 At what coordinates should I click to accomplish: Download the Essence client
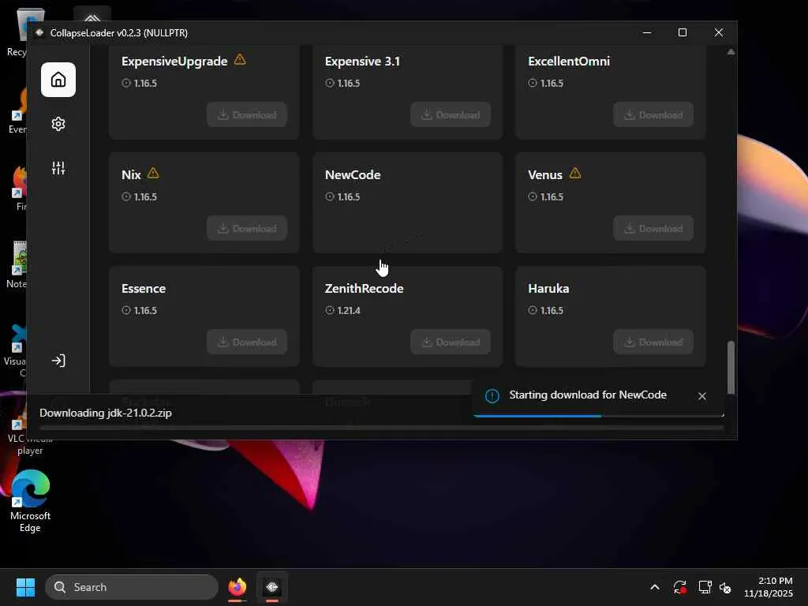click(x=247, y=342)
